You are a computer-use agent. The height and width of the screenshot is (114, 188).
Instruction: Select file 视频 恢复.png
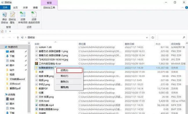point(46,76)
